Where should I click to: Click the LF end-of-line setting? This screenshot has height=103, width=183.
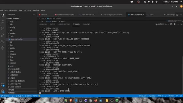pos(166,96)
